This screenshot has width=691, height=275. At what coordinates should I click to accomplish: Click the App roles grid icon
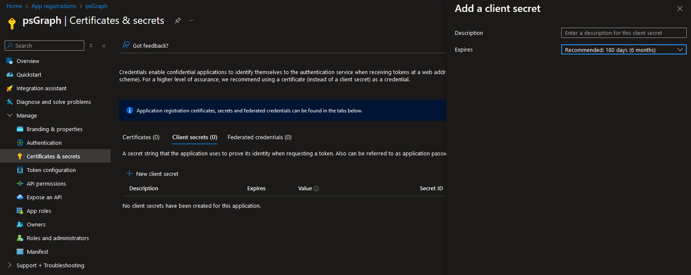click(x=20, y=211)
